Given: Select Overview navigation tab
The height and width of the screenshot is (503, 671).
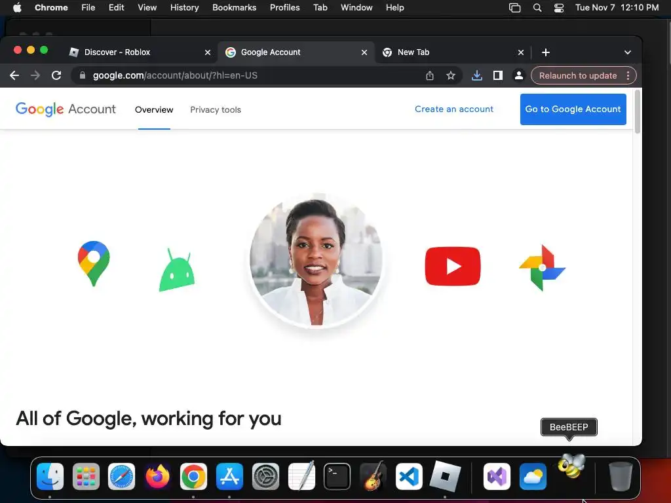Looking at the screenshot, I should tap(154, 110).
